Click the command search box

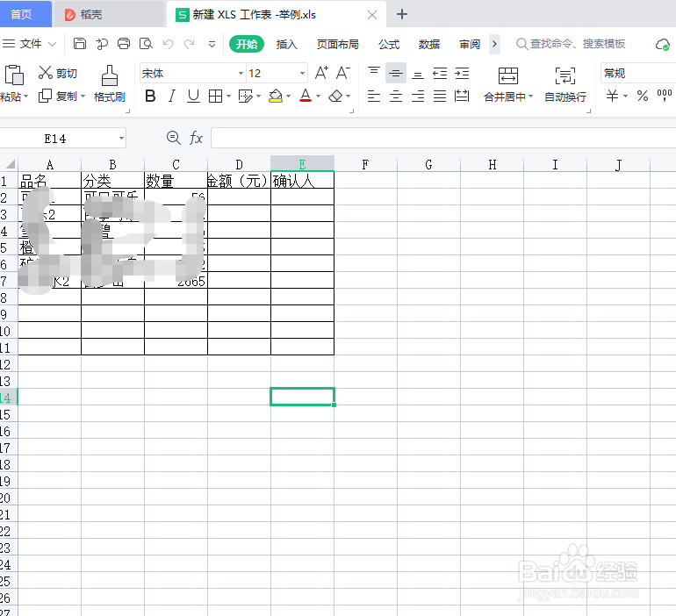pyautogui.click(x=571, y=44)
